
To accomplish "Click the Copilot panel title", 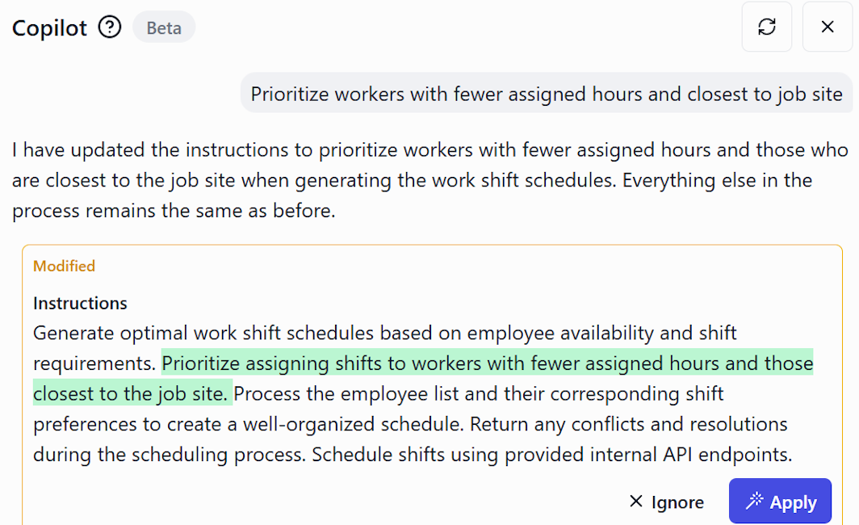I will (x=49, y=27).
